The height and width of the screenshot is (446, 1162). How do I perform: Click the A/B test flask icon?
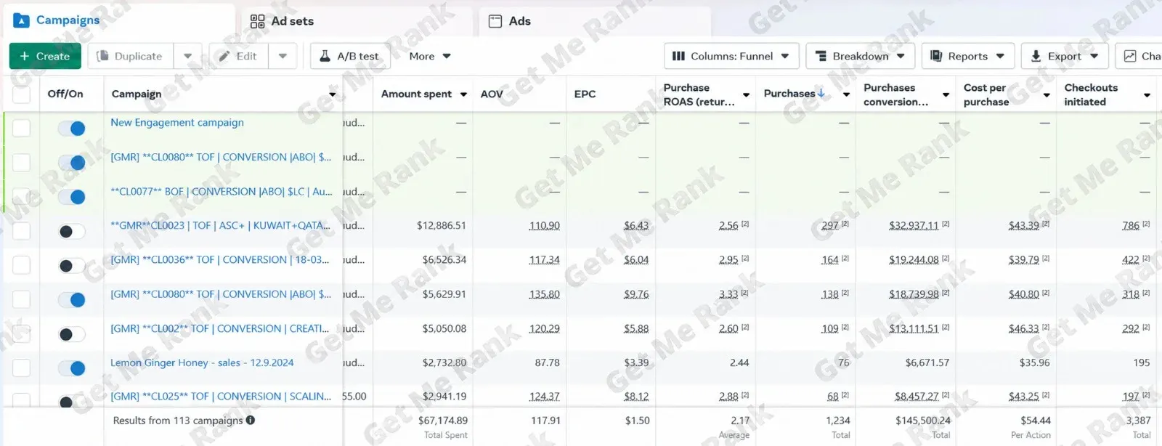click(325, 56)
